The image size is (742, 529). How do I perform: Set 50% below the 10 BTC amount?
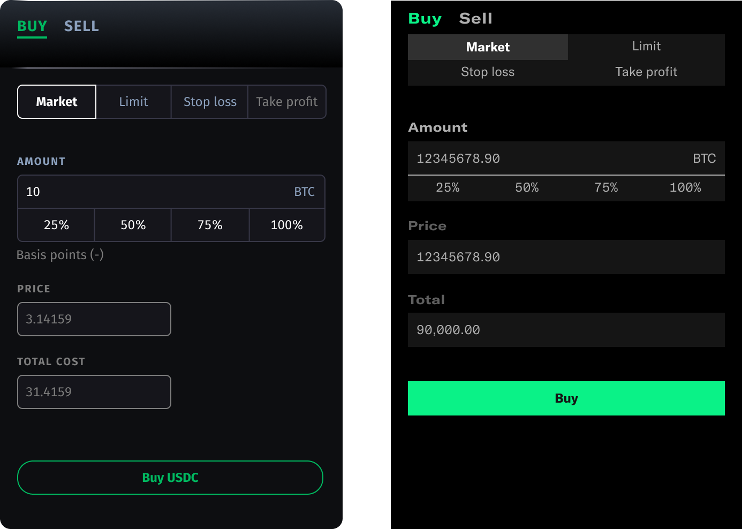pyautogui.click(x=133, y=225)
